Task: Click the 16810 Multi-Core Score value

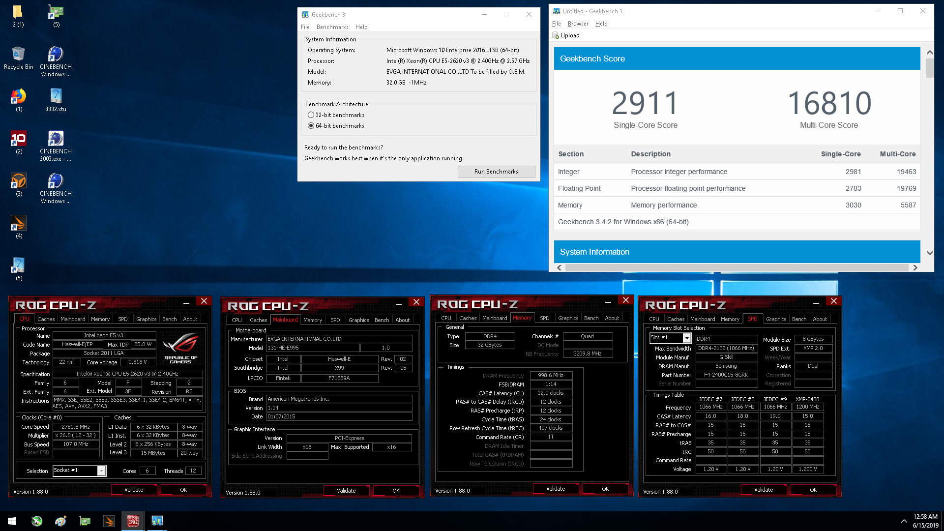Action: point(829,103)
